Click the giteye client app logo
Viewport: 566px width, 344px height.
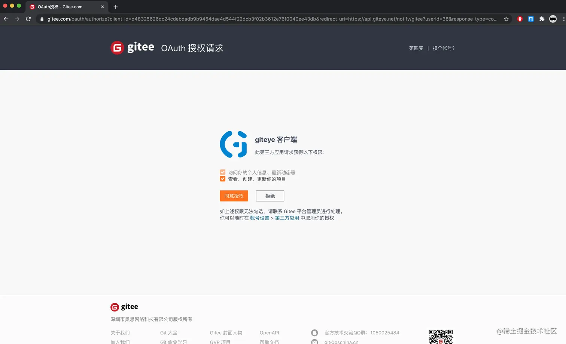click(x=234, y=144)
